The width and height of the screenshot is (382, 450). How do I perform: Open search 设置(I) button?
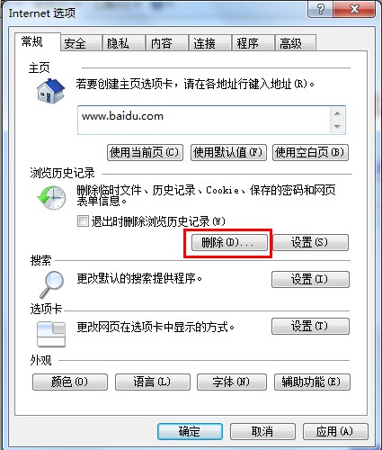[310, 279]
